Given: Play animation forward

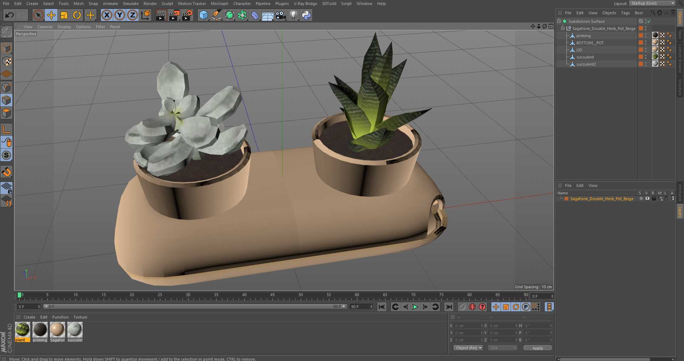Looking at the screenshot, I should 415,307.
